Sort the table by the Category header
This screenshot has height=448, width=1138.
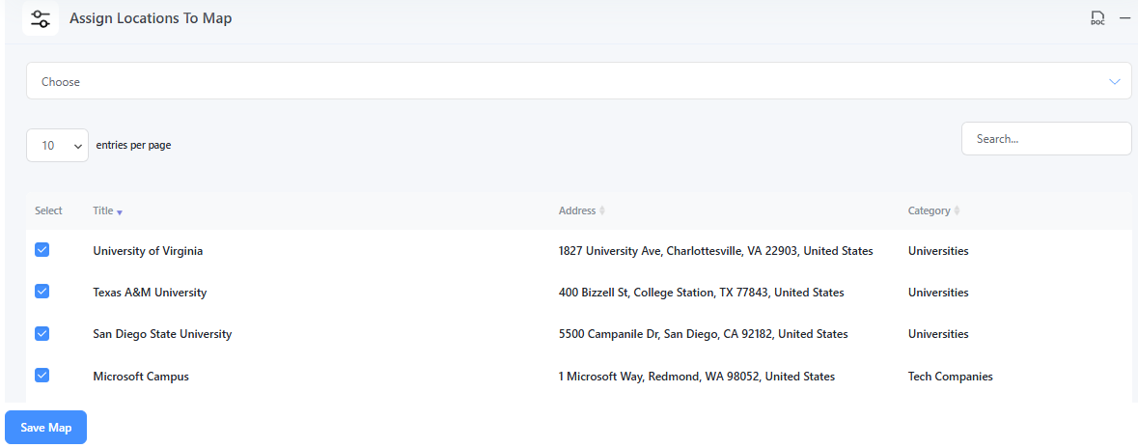pos(929,210)
